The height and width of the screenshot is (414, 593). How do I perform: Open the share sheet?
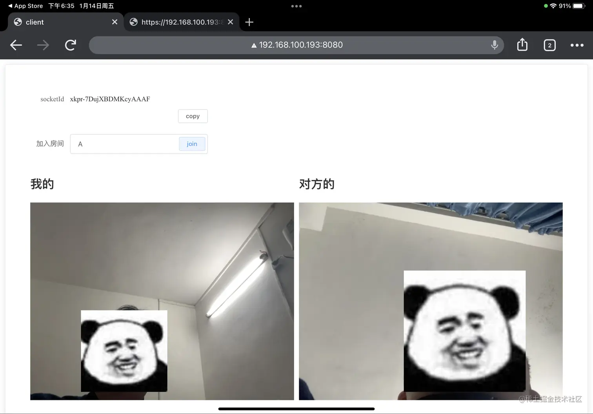coord(522,45)
